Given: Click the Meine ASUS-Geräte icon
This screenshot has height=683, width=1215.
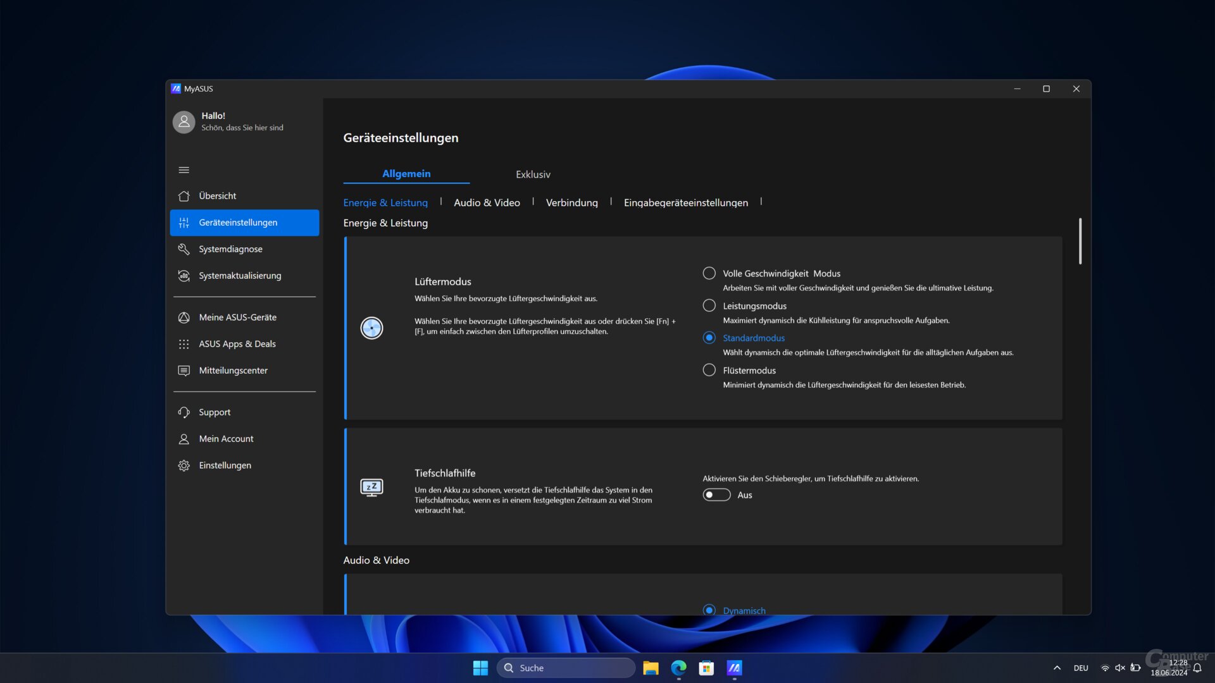Looking at the screenshot, I should coord(184,317).
